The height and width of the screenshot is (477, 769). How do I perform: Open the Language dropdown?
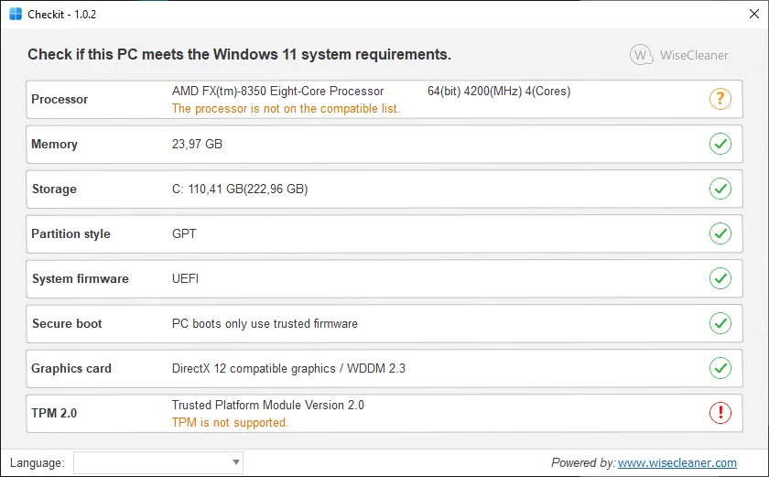(157, 462)
